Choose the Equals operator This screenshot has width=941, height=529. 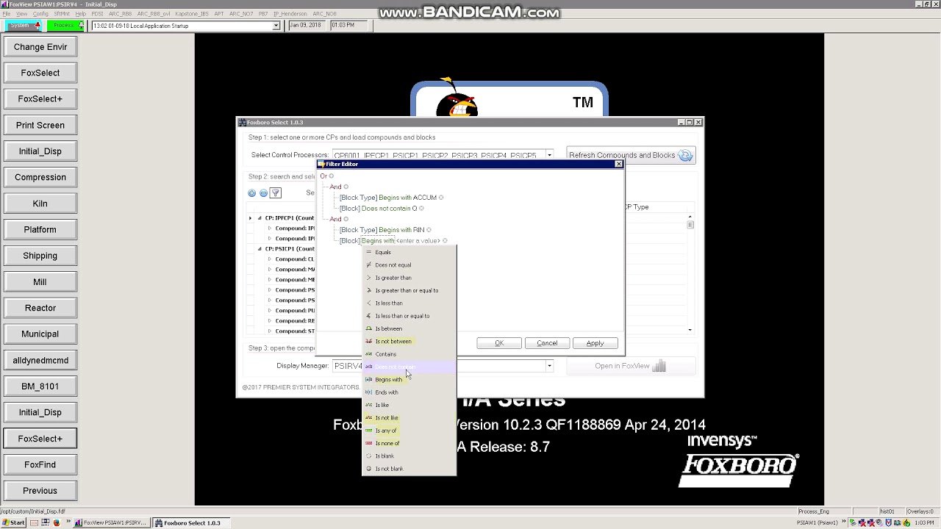[x=409, y=252]
